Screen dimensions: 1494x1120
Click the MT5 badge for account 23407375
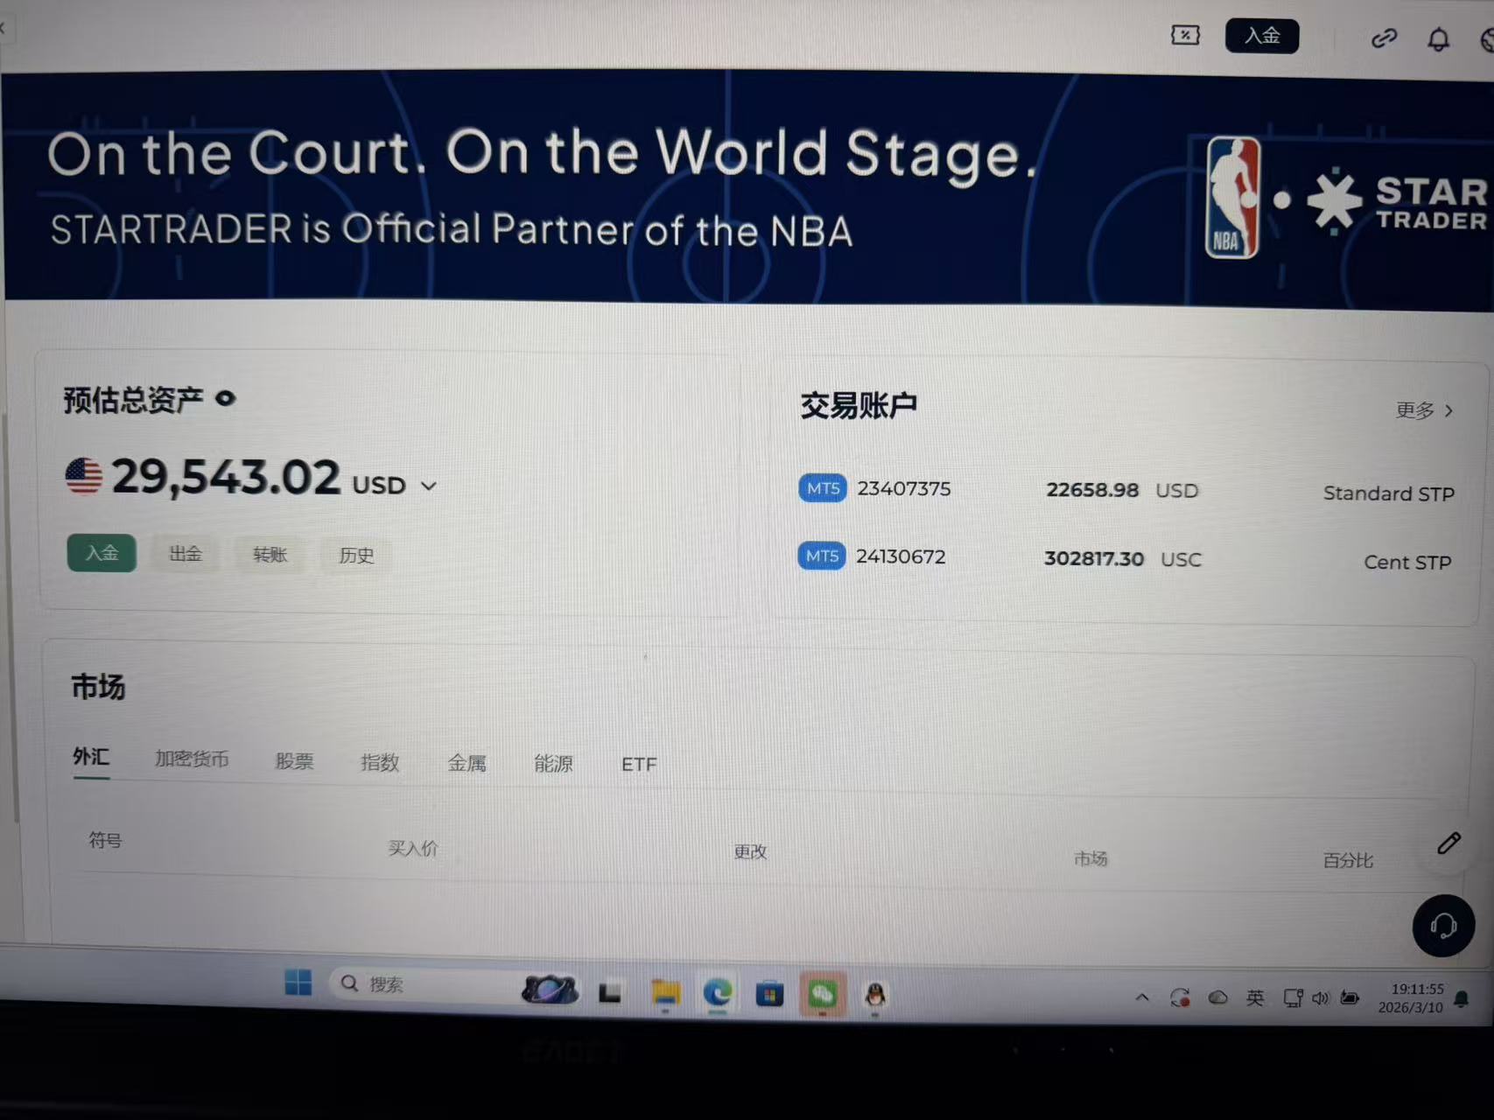tap(823, 488)
